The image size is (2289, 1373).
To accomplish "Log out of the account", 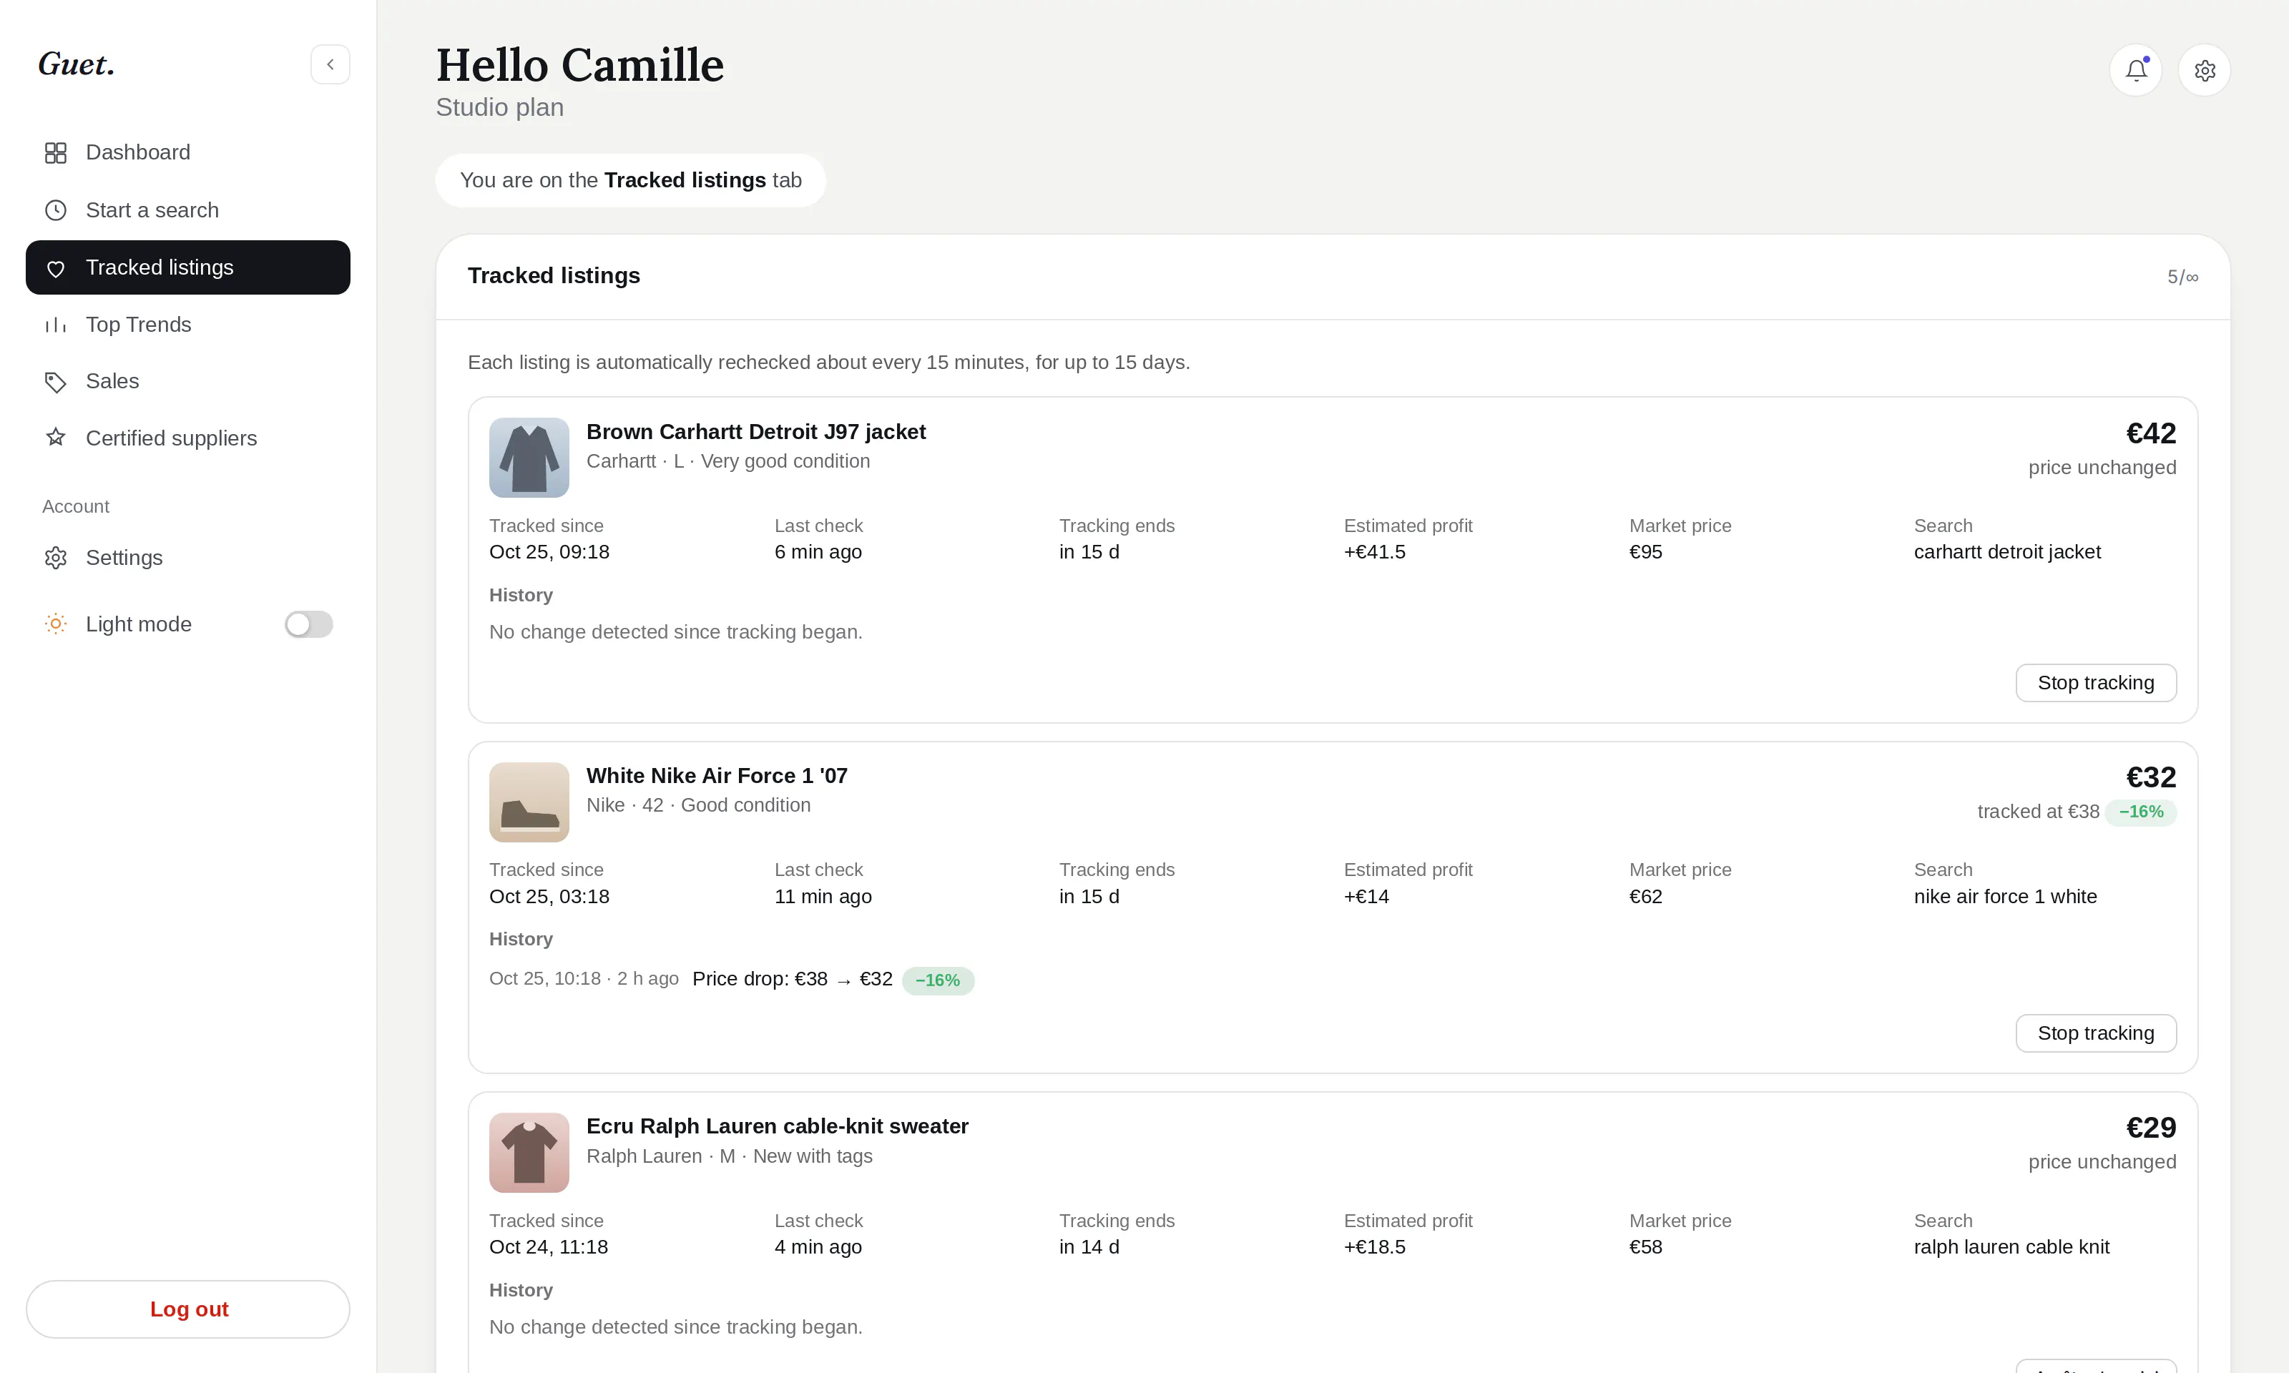I will pyautogui.click(x=188, y=1309).
